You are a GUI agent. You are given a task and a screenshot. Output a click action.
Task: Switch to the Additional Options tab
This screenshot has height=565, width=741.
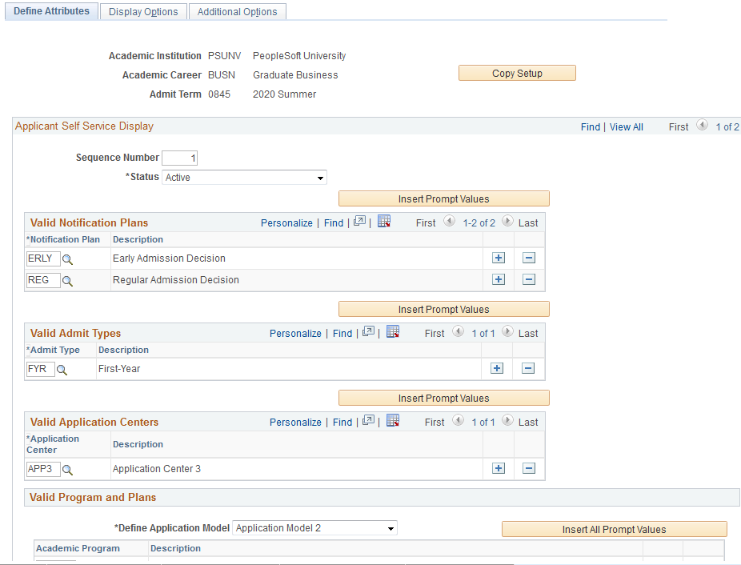[x=237, y=11]
